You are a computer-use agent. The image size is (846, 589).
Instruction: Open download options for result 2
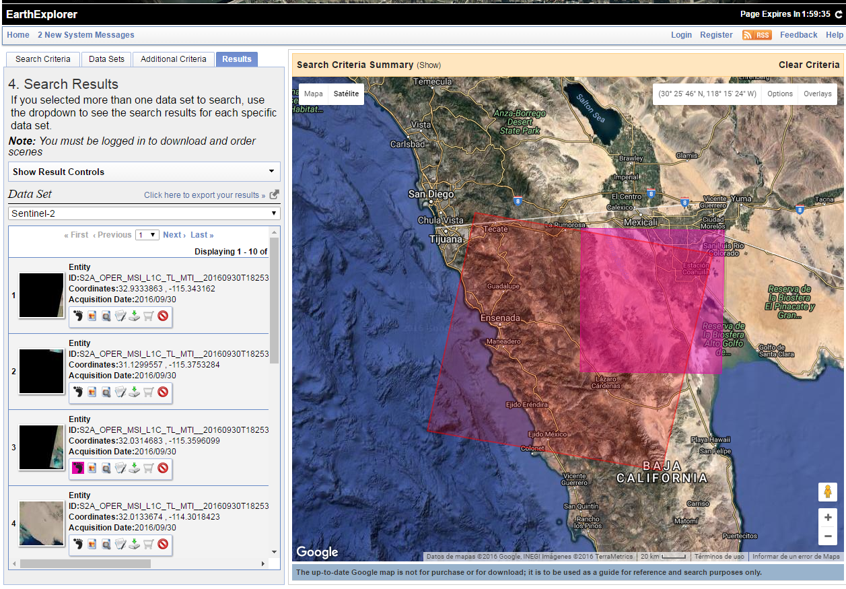[x=135, y=392]
